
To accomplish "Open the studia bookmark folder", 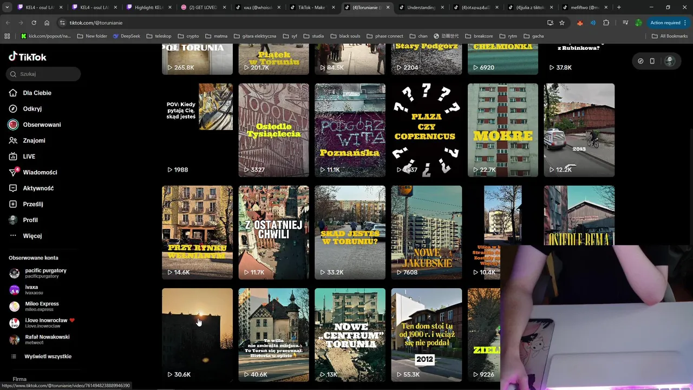I will point(313,36).
